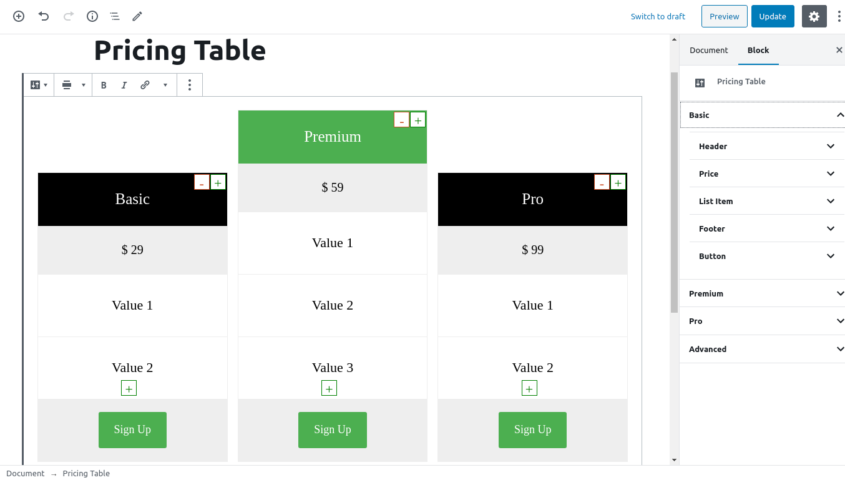The image size is (845, 480).
Task: Insert a link from block toolbar
Action: point(145,85)
